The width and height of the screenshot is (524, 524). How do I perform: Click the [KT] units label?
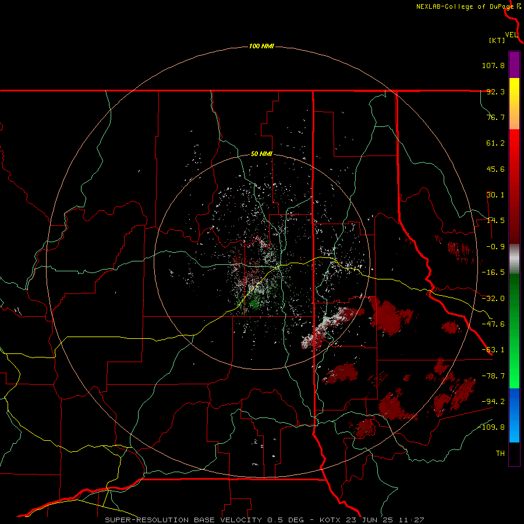pyautogui.click(x=497, y=40)
